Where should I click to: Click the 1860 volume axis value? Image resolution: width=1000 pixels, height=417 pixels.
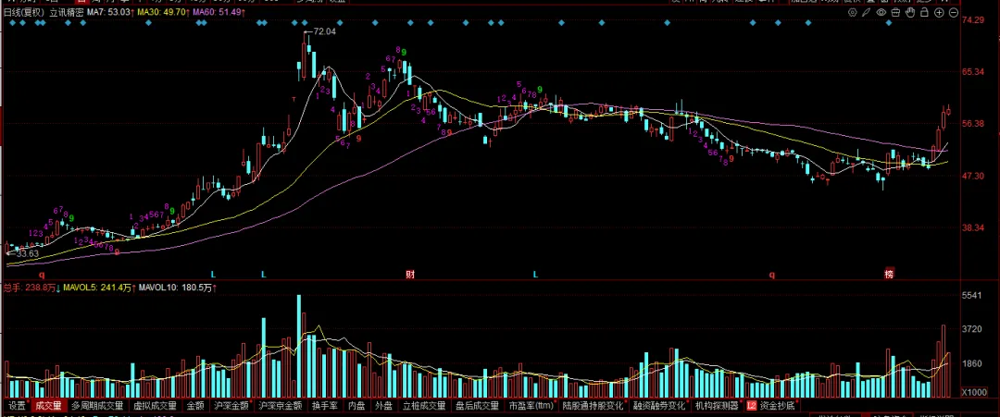tap(971, 363)
